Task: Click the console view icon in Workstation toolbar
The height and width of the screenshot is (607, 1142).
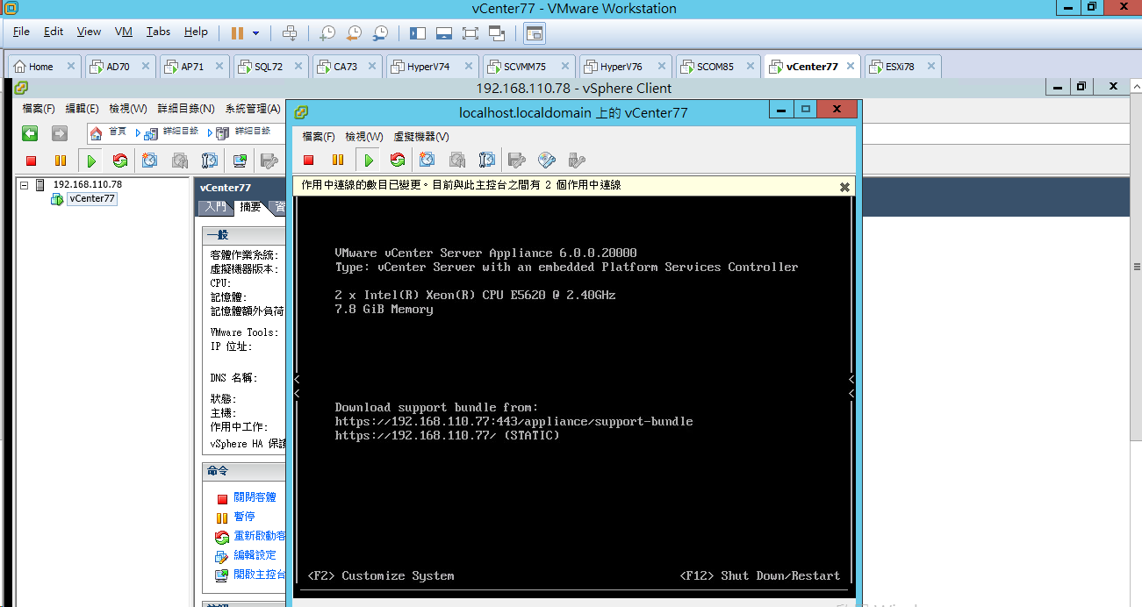Action: [x=535, y=33]
